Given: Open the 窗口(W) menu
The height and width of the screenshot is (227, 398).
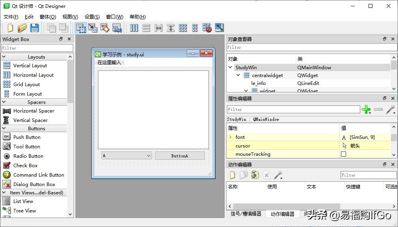Looking at the screenshot, I should (114, 17).
